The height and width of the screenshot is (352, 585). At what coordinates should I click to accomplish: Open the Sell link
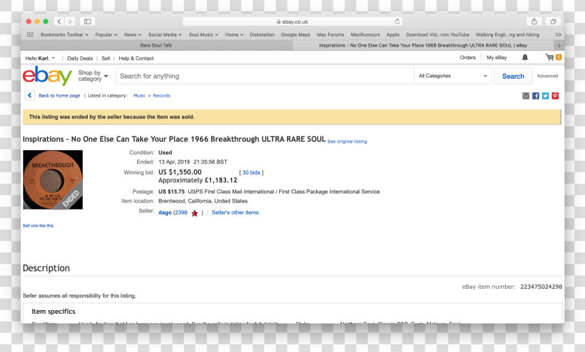(x=106, y=58)
